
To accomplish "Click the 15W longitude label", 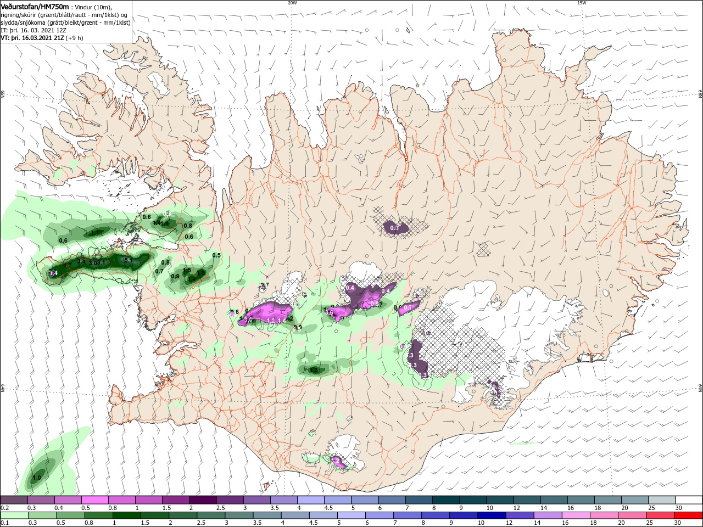I will click(582, 2).
